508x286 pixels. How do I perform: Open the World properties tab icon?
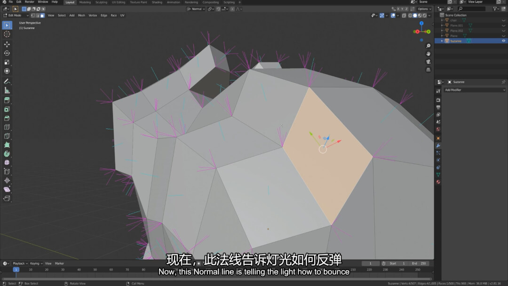click(x=438, y=129)
